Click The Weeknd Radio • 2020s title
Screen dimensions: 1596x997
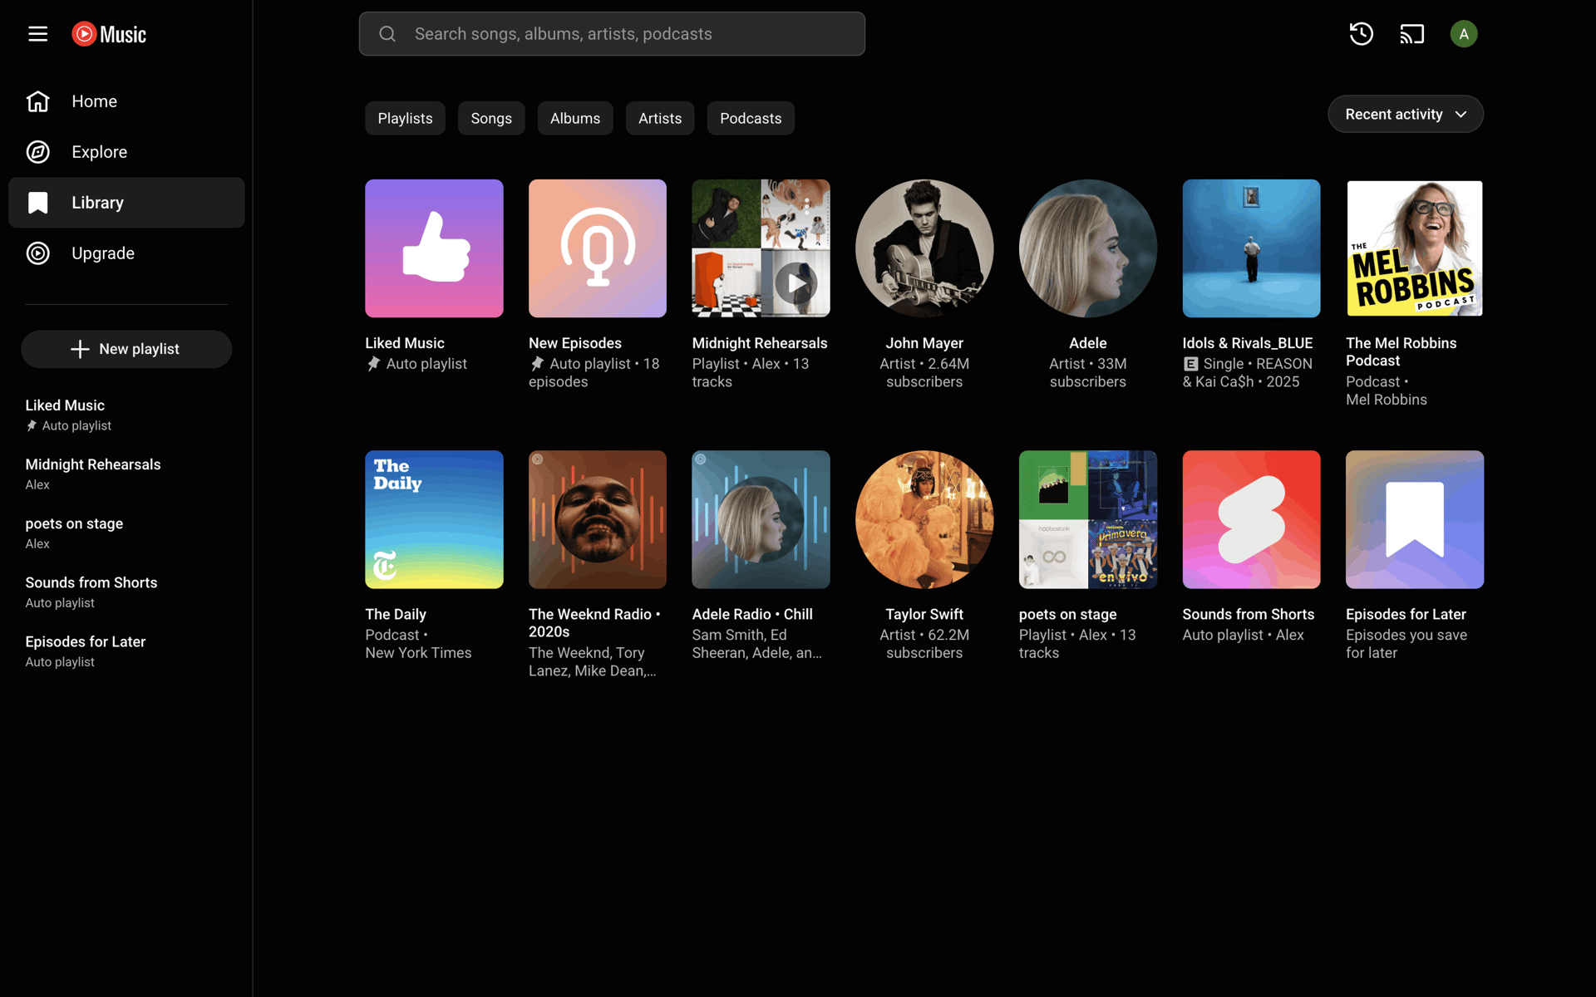[594, 622]
